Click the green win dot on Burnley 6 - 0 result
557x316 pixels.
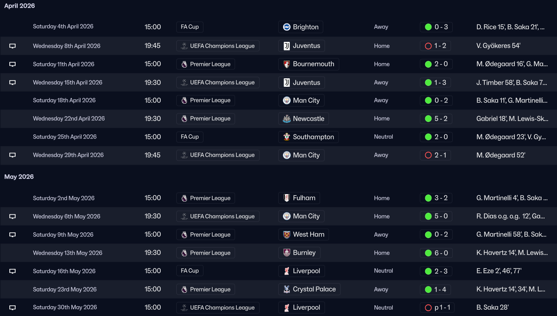tap(428, 253)
